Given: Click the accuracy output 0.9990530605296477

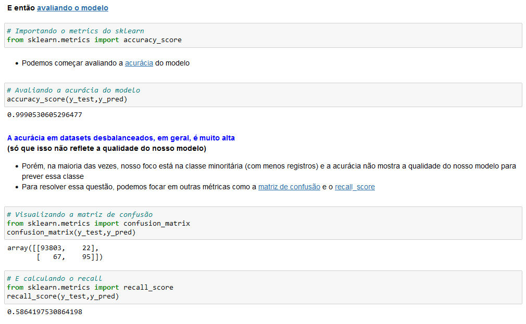Looking at the screenshot, I should [x=45, y=115].
